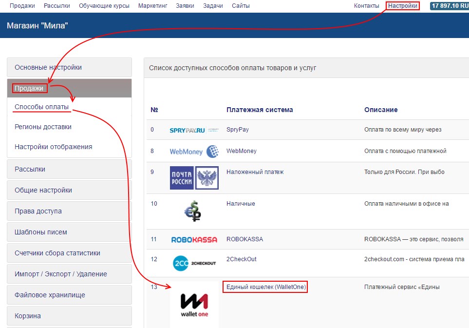Click the Описание column header

tap(381, 110)
